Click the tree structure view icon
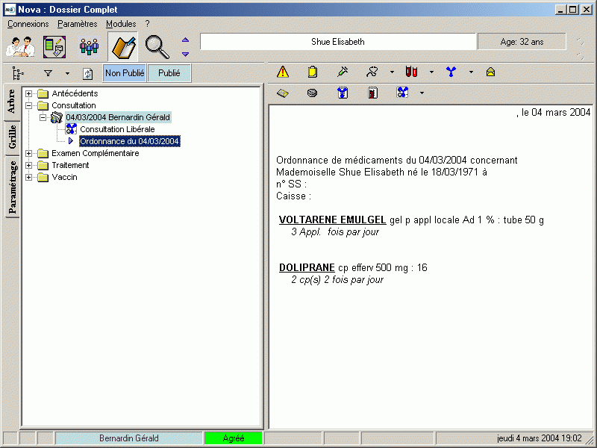This screenshot has width=597, height=448. tap(17, 73)
